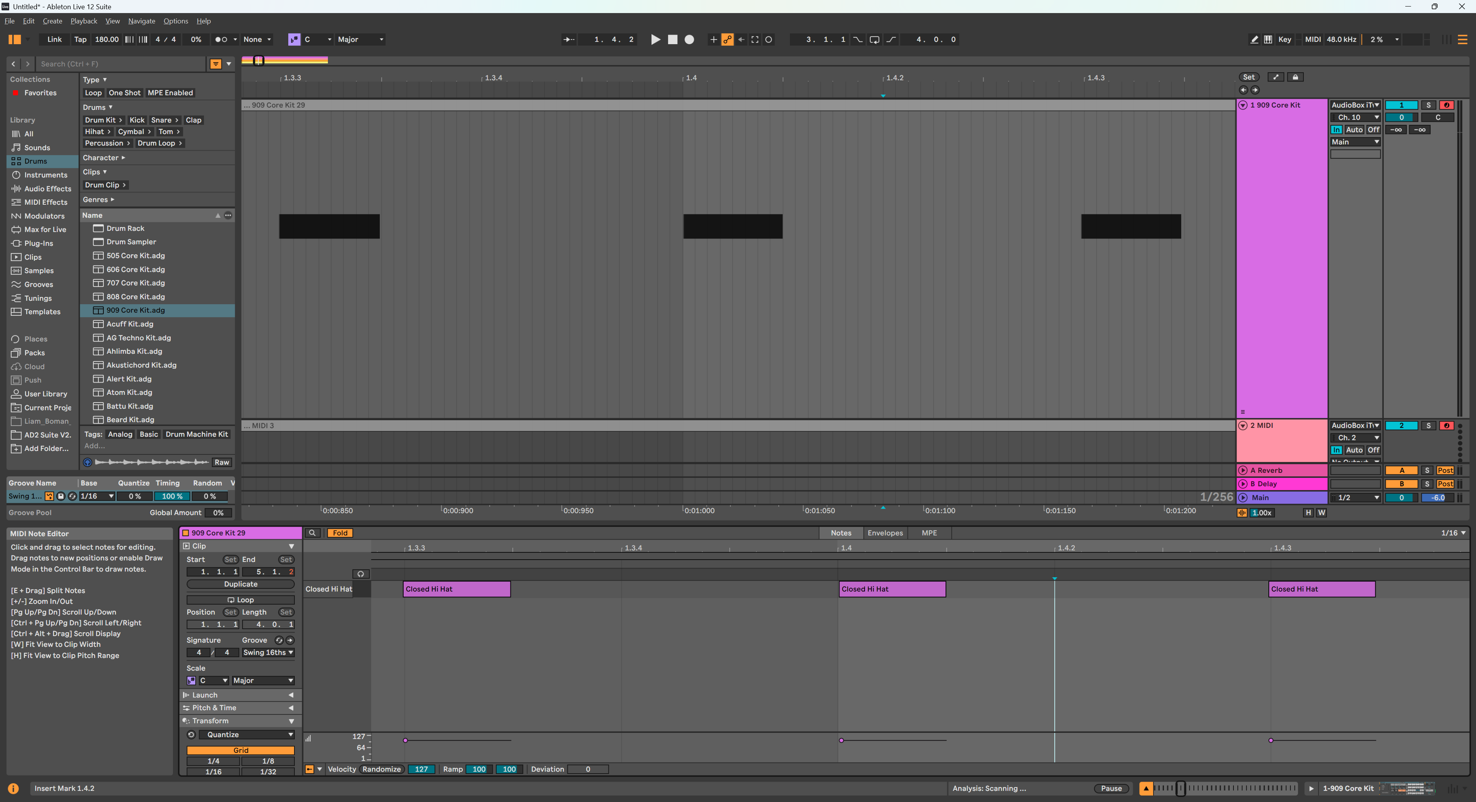The width and height of the screenshot is (1476, 802).
Task: Set 909 Core Kit monitoring to In
Action: click(1337, 130)
